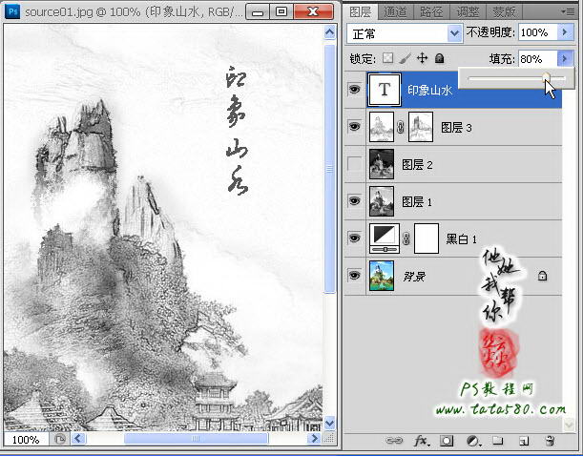583x456 pixels.
Task: Select the 图层 3 layer mask thumbnail
Action: (421, 127)
